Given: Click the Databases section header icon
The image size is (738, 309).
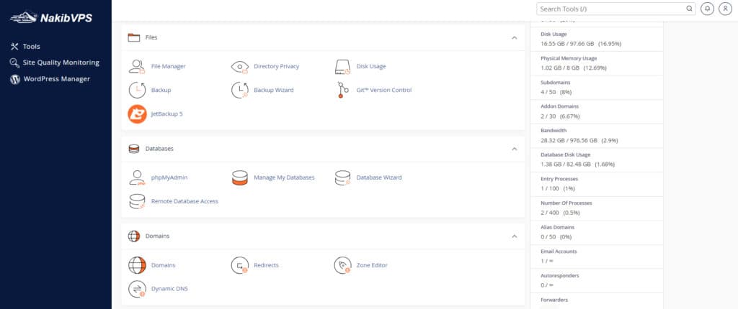Looking at the screenshot, I should [x=133, y=149].
